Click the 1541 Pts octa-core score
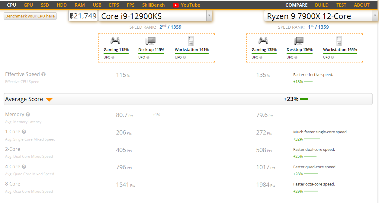 tap(126, 185)
